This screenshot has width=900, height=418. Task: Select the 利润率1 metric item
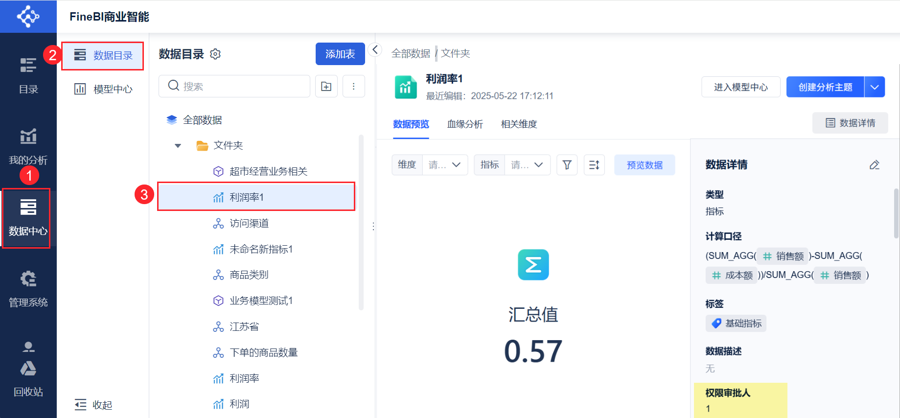point(256,197)
